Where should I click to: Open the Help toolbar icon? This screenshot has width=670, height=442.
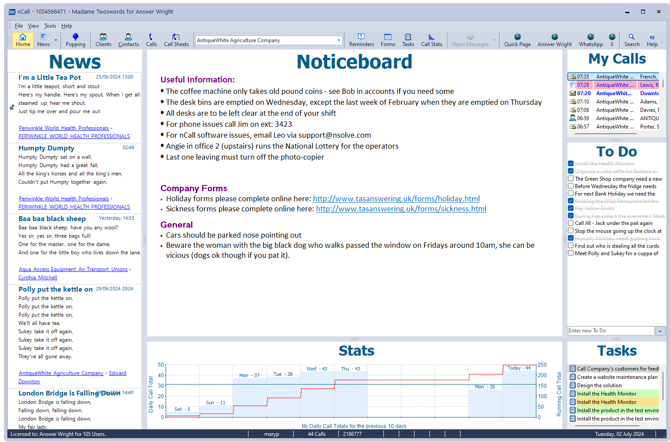point(652,40)
